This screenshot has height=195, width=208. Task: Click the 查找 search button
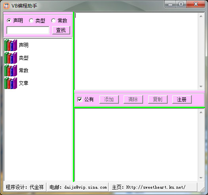(61, 30)
